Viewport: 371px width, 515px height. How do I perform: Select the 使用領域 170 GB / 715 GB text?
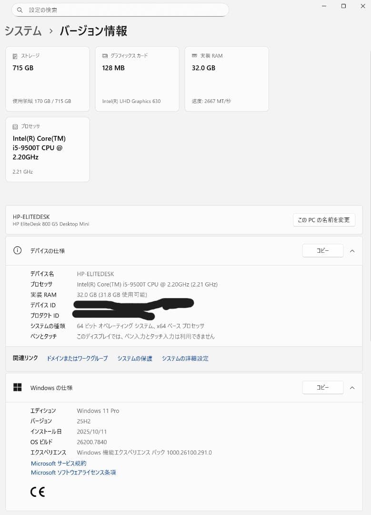(41, 101)
